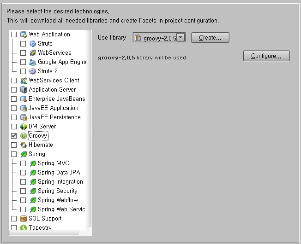Enable the JavaEE Application checkbox
Screen dimensions: 301x244
[x=14, y=108]
